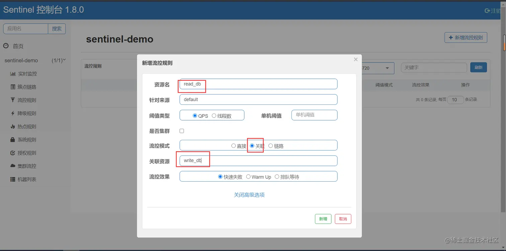Viewport: 506px width, 251px height.
Task: Click the logout arrow icon beside 注销
Action: [x=487, y=11]
